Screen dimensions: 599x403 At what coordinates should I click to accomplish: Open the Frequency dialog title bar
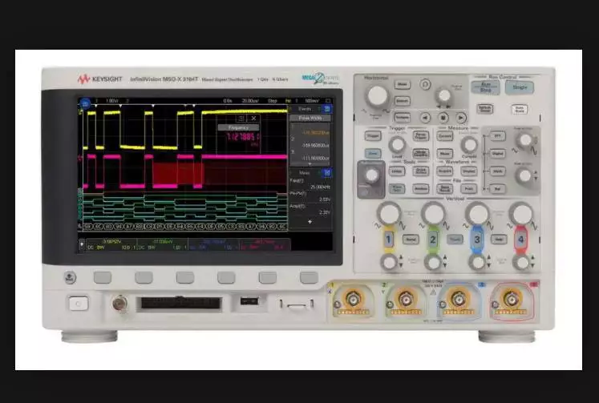[x=239, y=127]
